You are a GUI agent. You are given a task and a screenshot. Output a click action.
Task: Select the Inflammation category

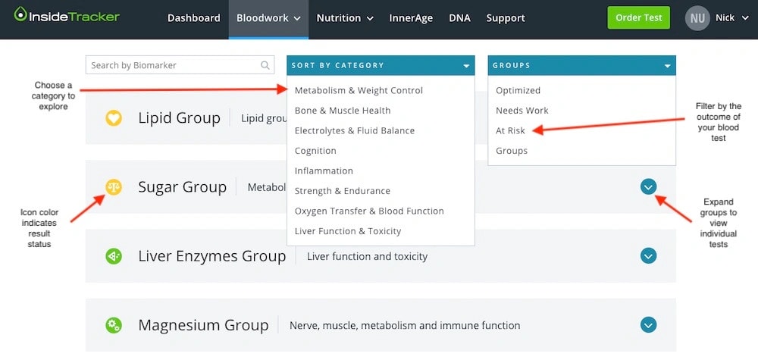tap(324, 171)
